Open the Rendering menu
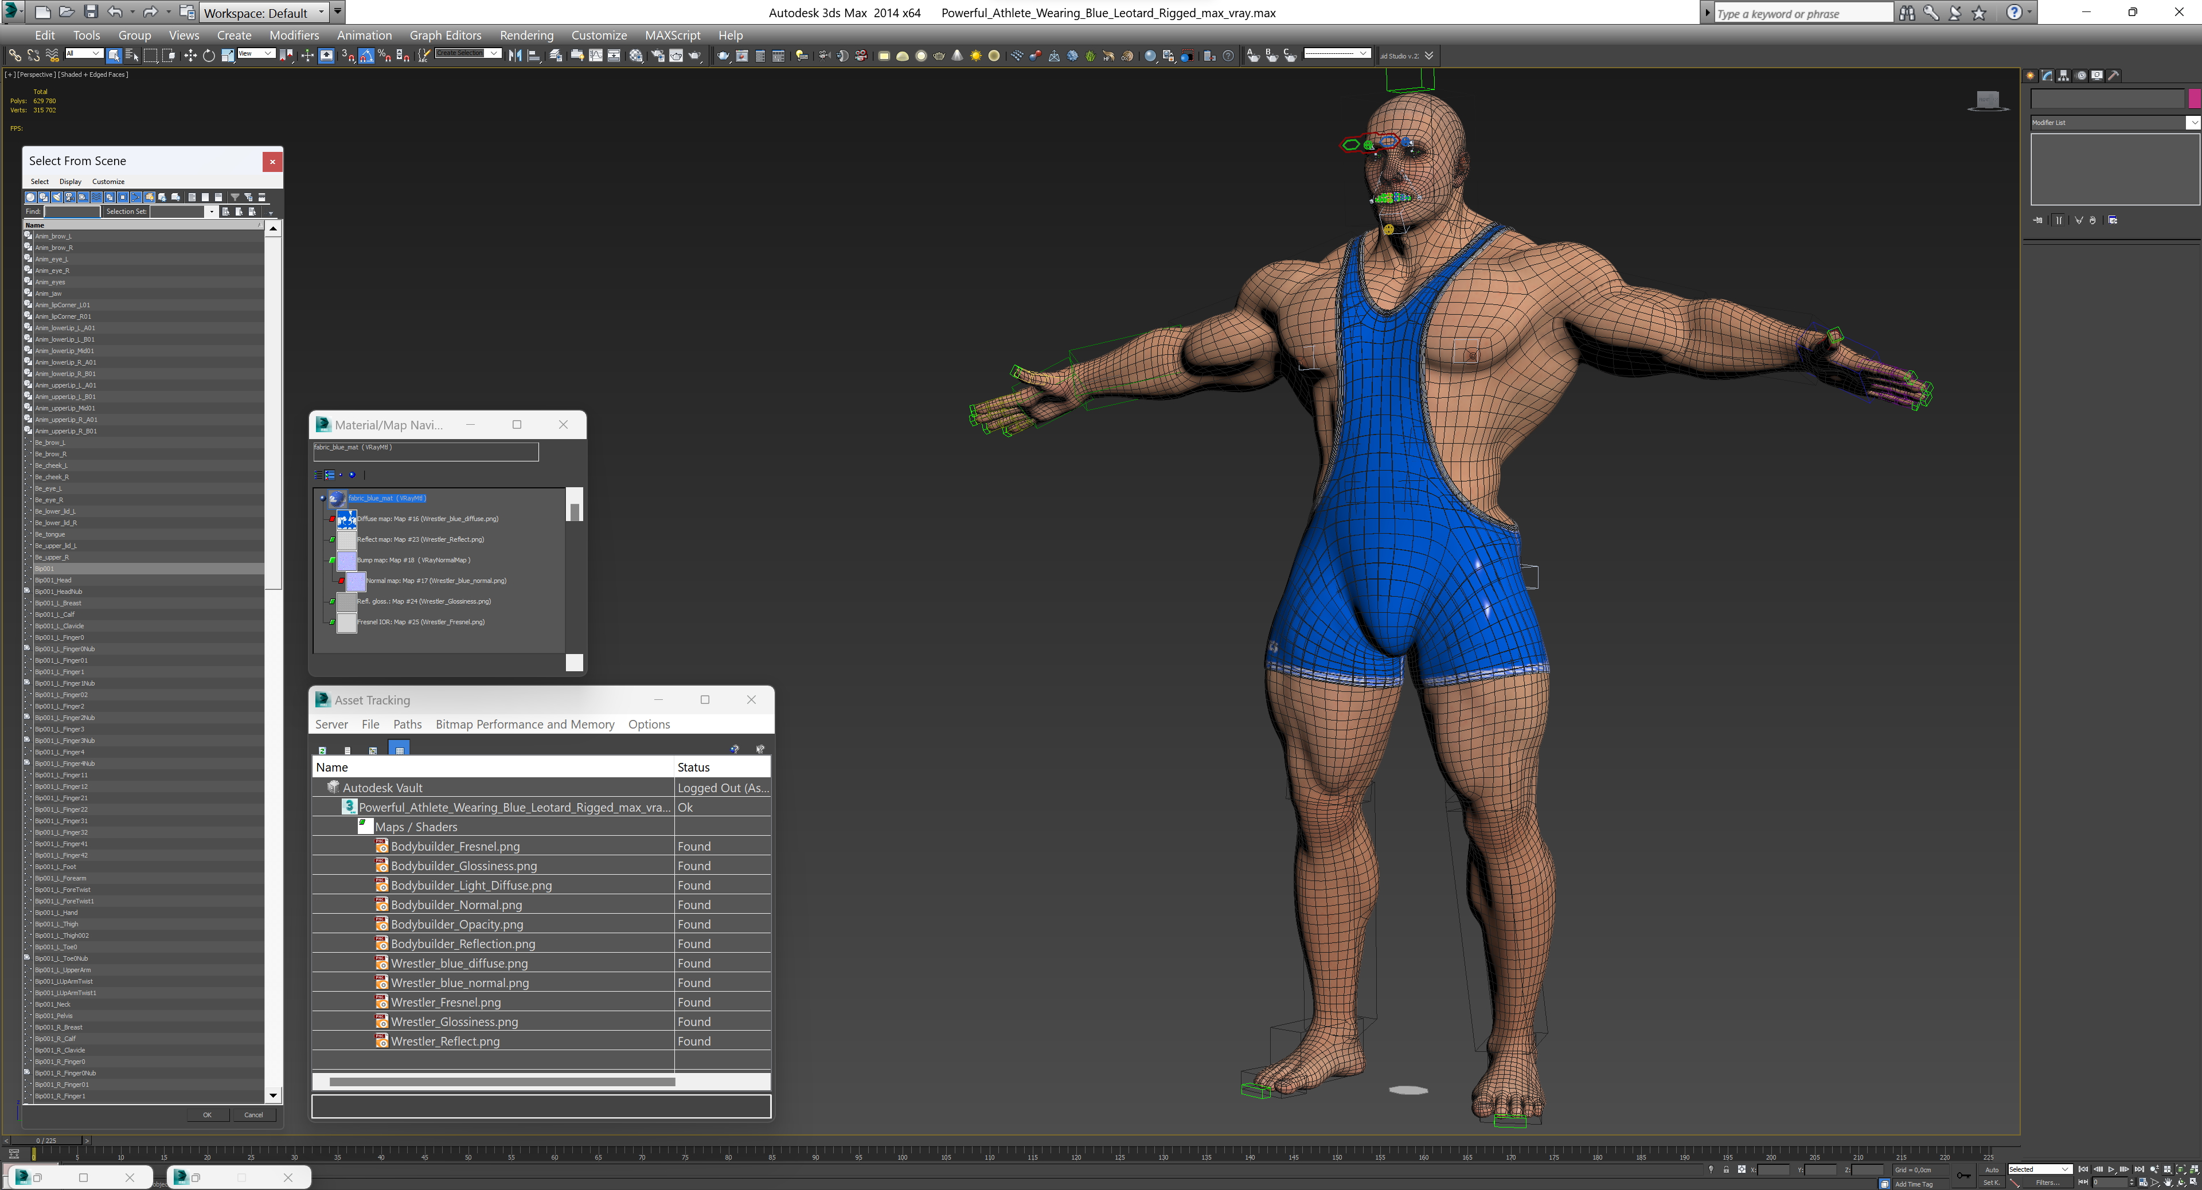2202x1190 pixels. [526, 35]
